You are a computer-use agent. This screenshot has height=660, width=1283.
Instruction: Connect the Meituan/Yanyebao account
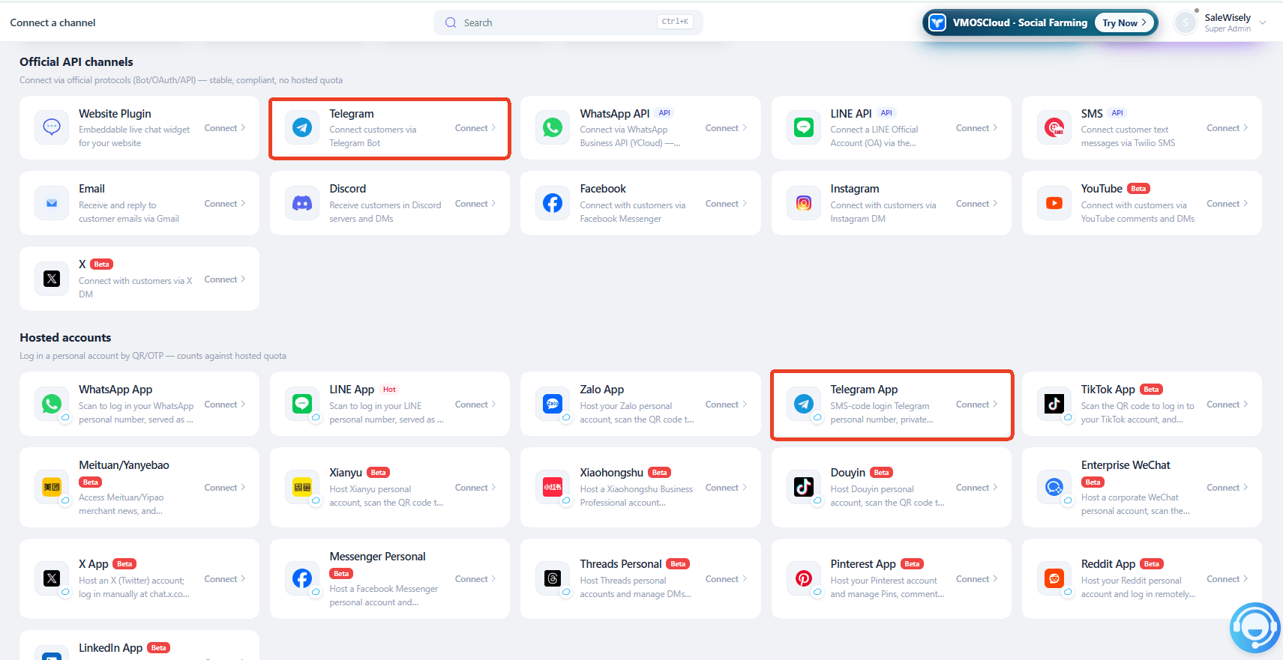(x=225, y=488)
